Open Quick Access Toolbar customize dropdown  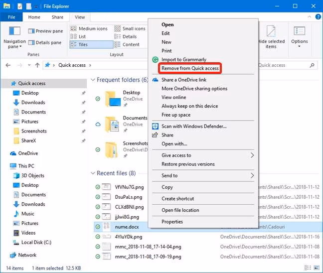pos(36,6)
